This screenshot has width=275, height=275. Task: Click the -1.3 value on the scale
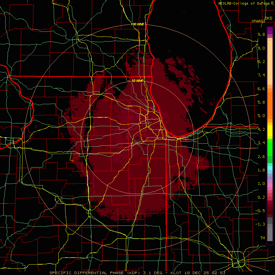260,224
